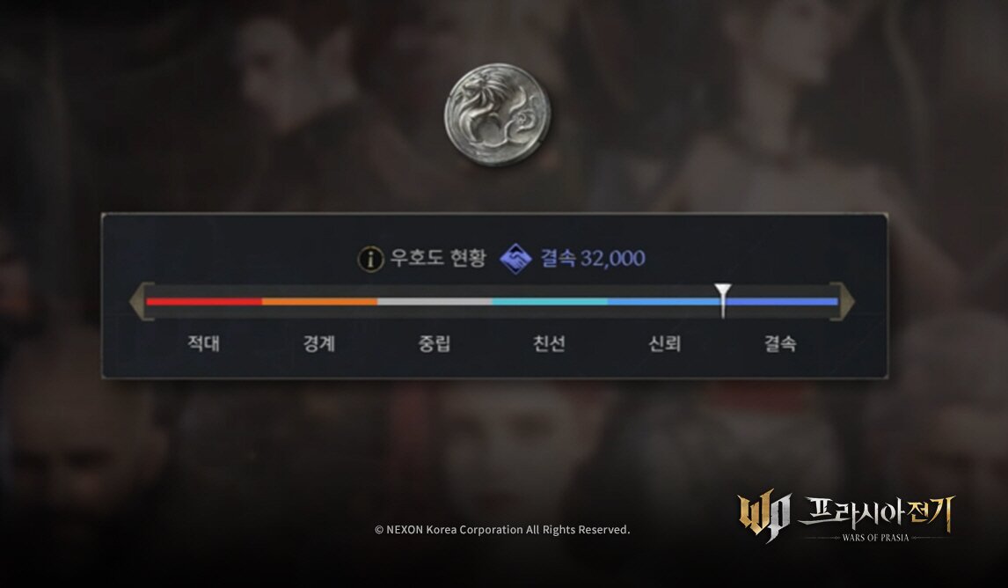
Task: Click the left arrow cap of gauge
Action: pos(141,301)
